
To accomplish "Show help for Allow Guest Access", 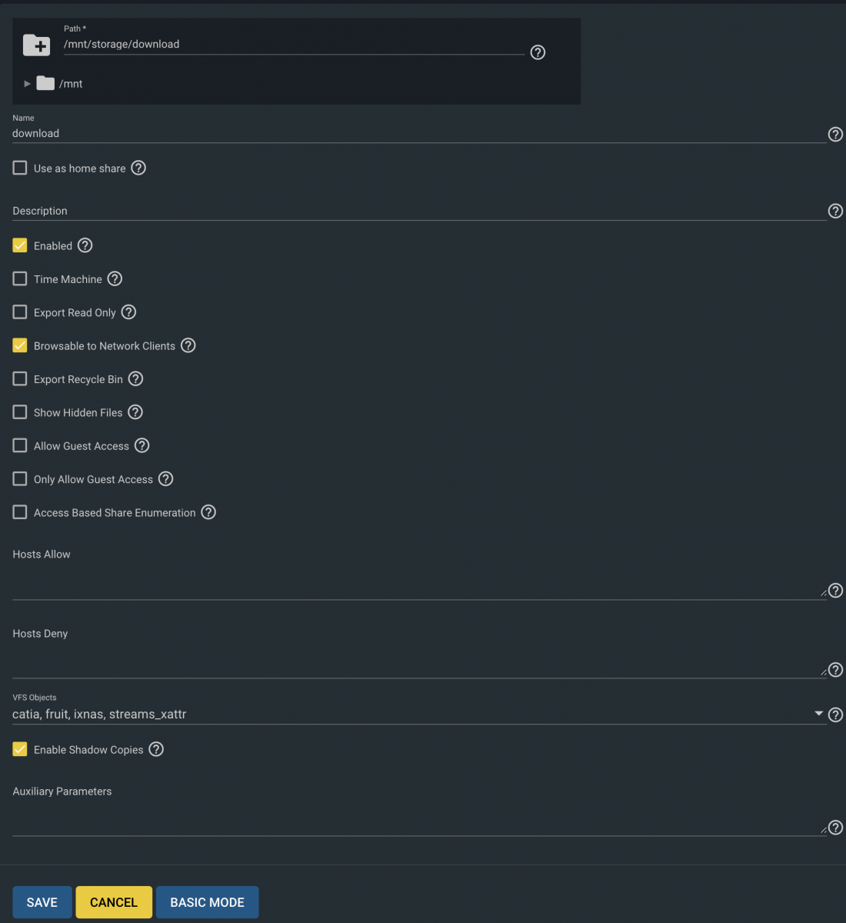I will 142,445.
